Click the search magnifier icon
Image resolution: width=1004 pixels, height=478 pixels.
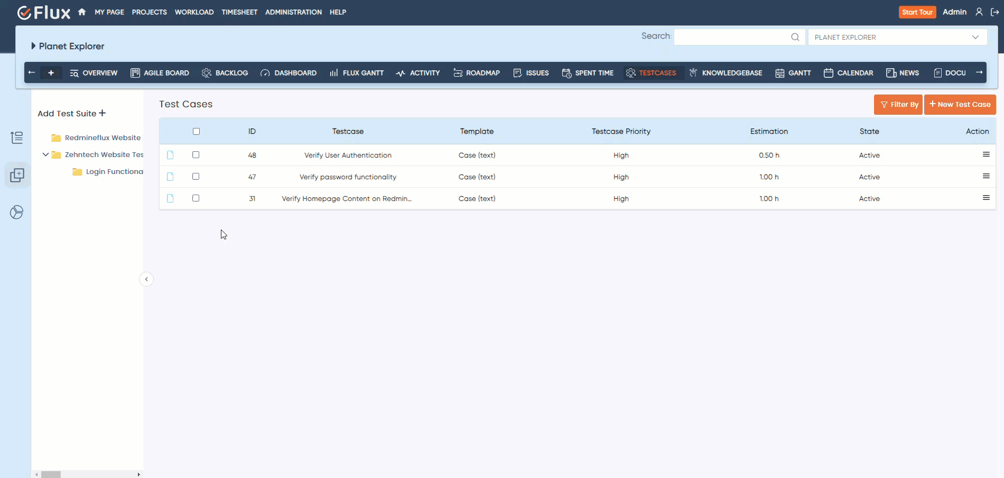795,37
